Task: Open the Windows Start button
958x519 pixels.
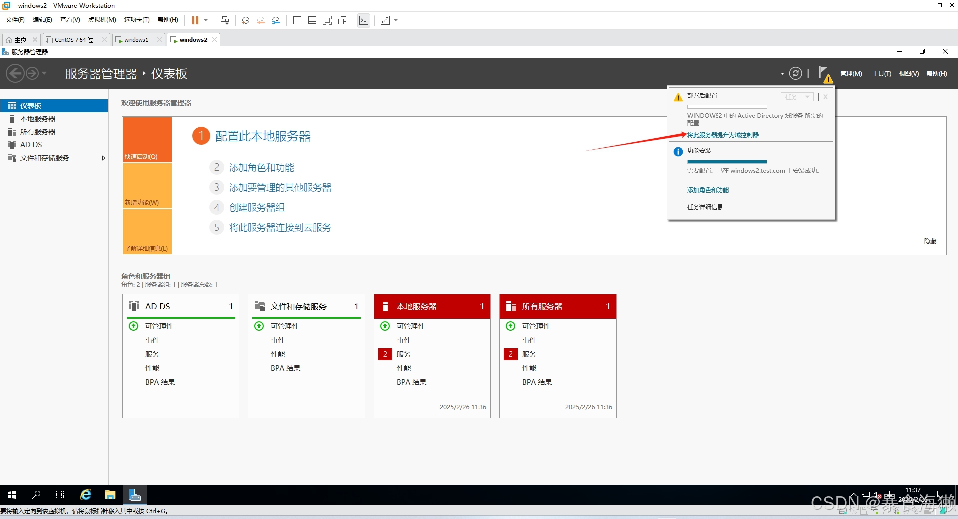Action: coord(12,495)
